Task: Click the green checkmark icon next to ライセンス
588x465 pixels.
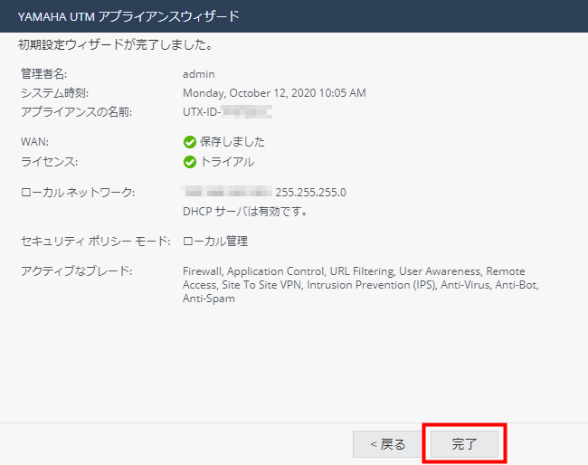Action: click(190, 162)
